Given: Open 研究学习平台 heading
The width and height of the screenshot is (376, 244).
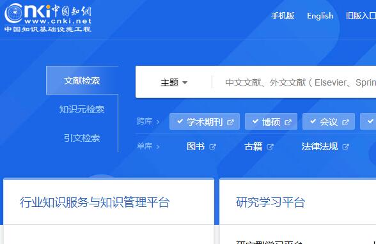Looking at the screenshot, I should (270, 202).
